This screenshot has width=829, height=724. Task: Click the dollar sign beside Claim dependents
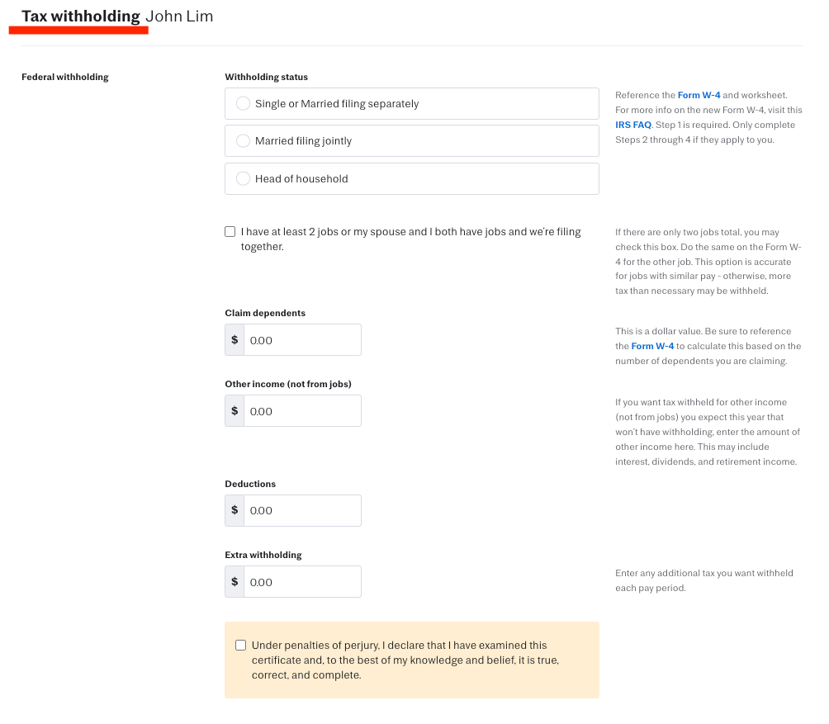tap(234, 340)
